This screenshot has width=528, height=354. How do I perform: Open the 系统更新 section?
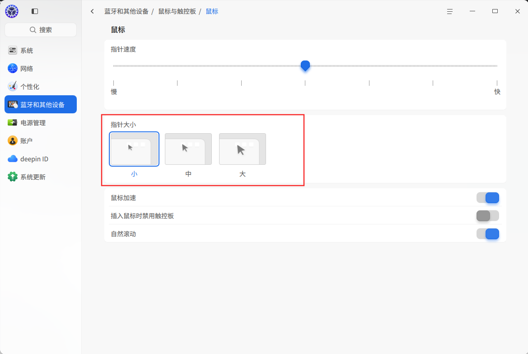[x=41, y=177]
